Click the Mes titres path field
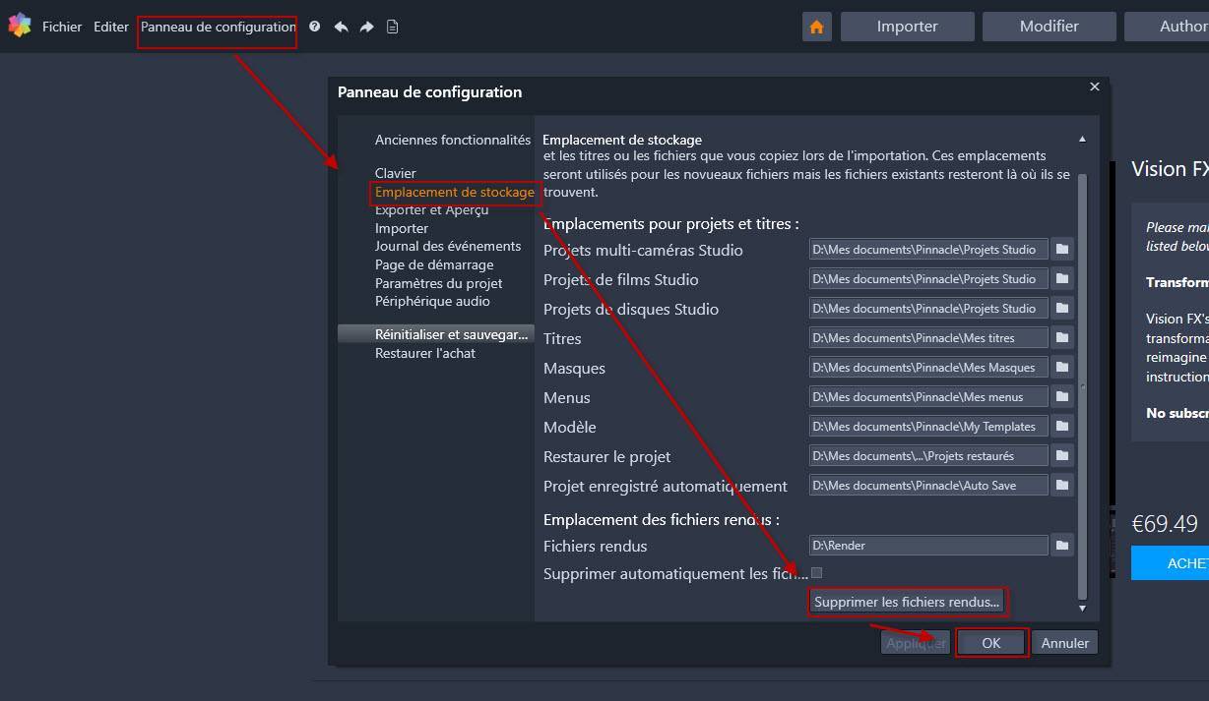Screen dimensions: 1209x701 [x=928, y=338]
